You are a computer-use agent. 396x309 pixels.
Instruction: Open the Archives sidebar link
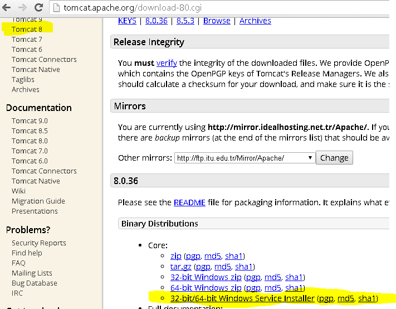tap(26, 89)
